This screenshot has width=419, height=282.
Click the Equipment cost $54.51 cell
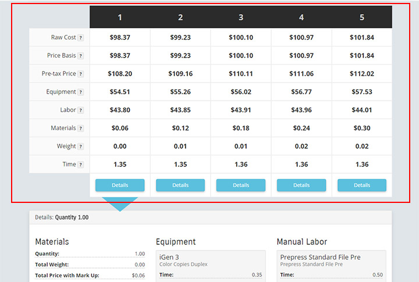pyautogui.click(x=120, y=92)
